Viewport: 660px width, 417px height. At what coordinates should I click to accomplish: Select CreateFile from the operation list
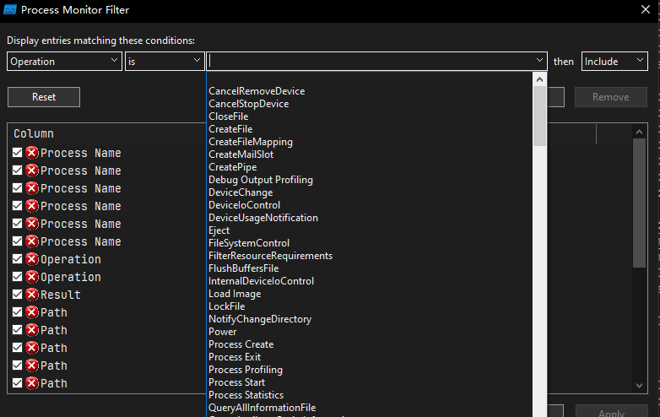(230, 129)
